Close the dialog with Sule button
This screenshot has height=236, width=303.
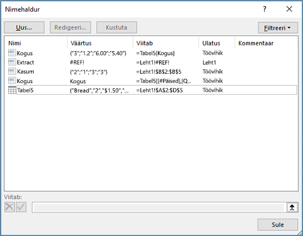(277, 225)
